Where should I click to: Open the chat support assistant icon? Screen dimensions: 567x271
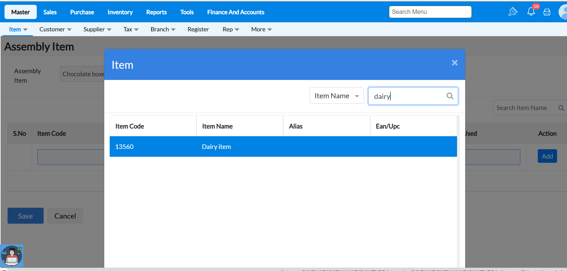(12, 256)
